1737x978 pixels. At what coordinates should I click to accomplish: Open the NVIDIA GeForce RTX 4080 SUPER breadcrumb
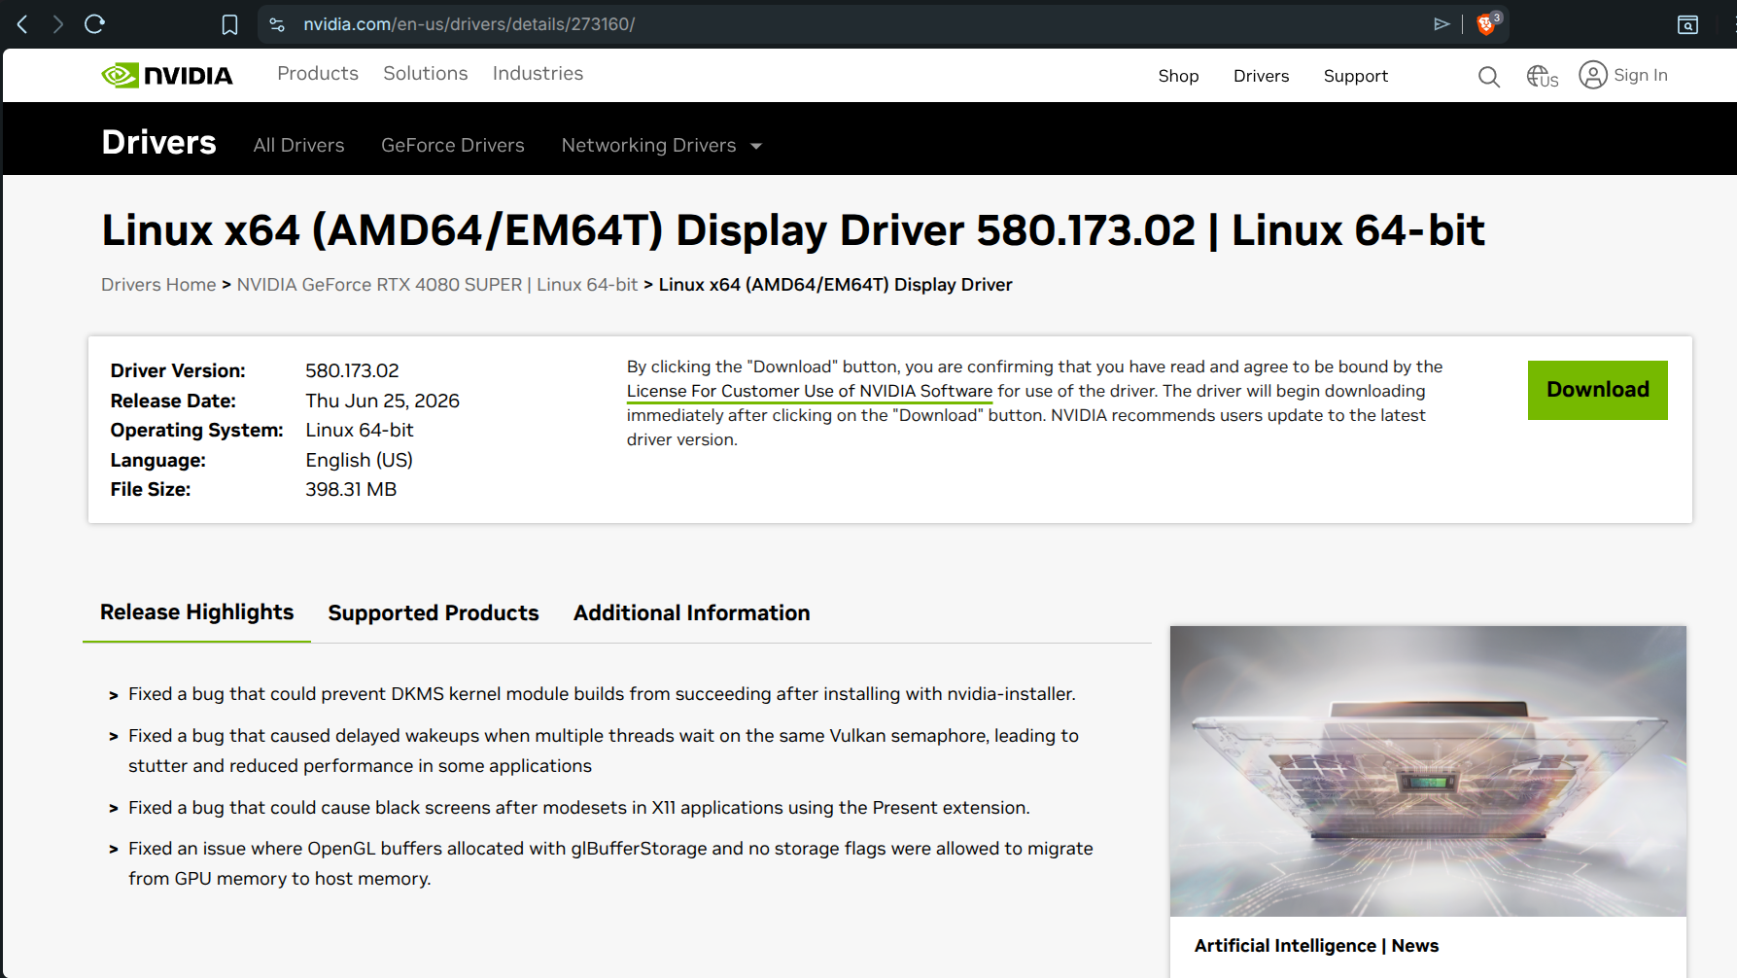tap(437, 285)
